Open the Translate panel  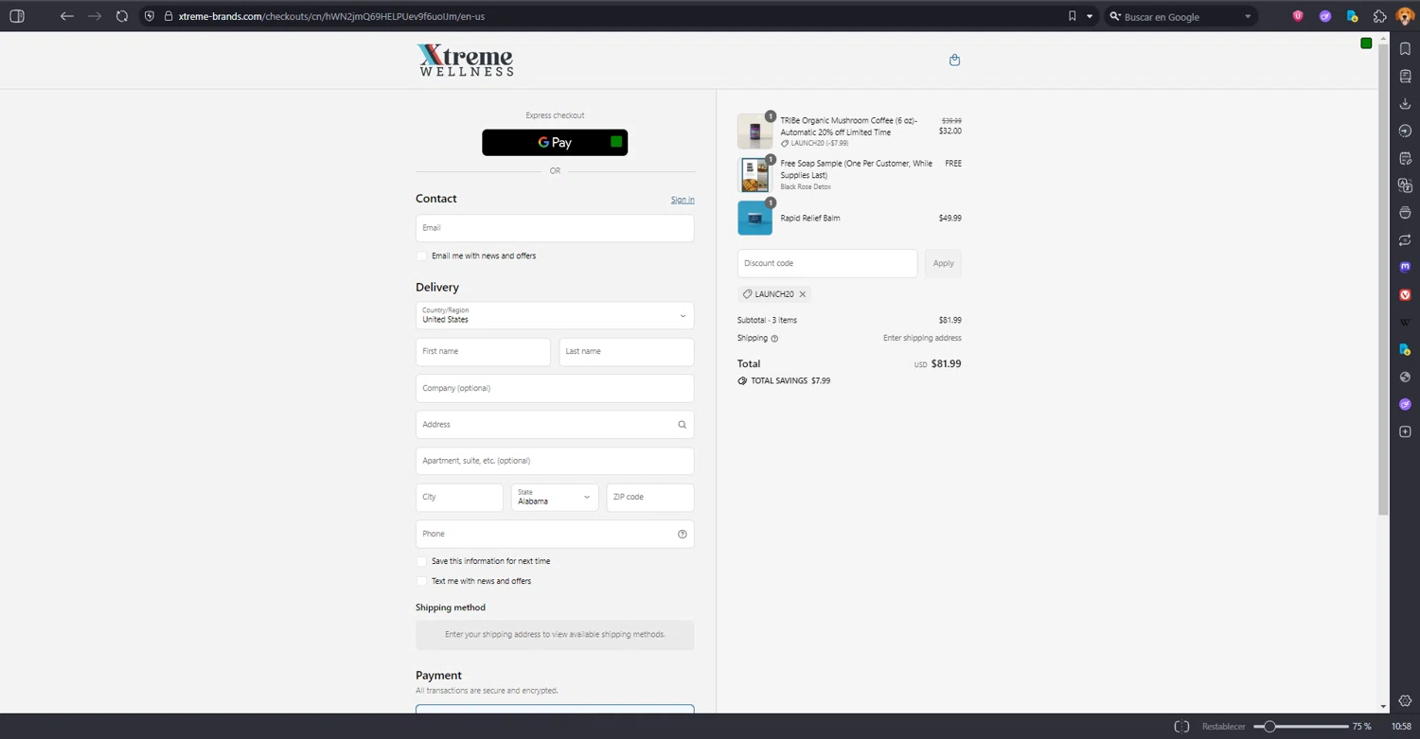coord(1405,185)
